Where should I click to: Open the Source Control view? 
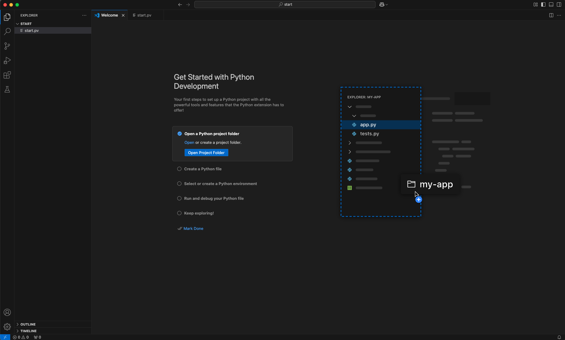[7, 46]
